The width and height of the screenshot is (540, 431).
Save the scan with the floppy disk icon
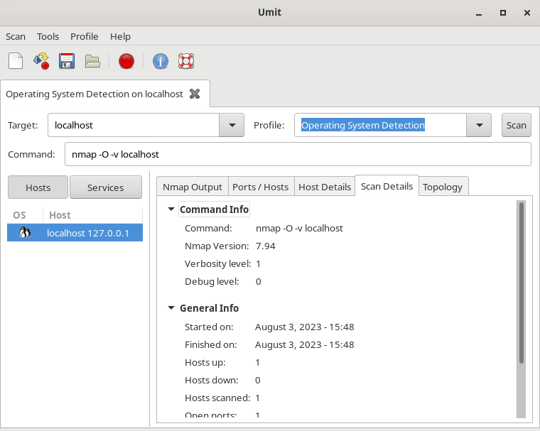[67, 61]
